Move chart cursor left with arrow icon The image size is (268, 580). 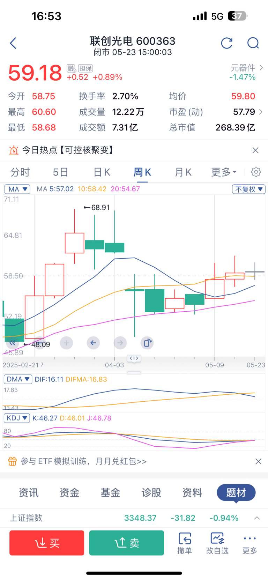click(x=93, y=343)
